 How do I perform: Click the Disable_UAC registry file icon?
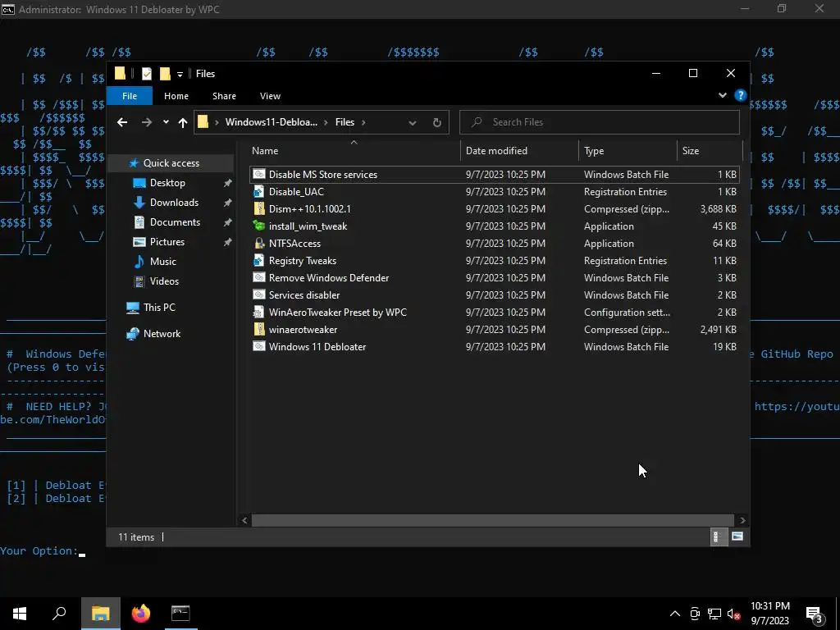pyautogui.click(x=258, y=191)
